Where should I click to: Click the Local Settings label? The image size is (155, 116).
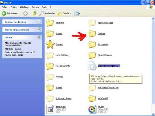coord(62,55)
